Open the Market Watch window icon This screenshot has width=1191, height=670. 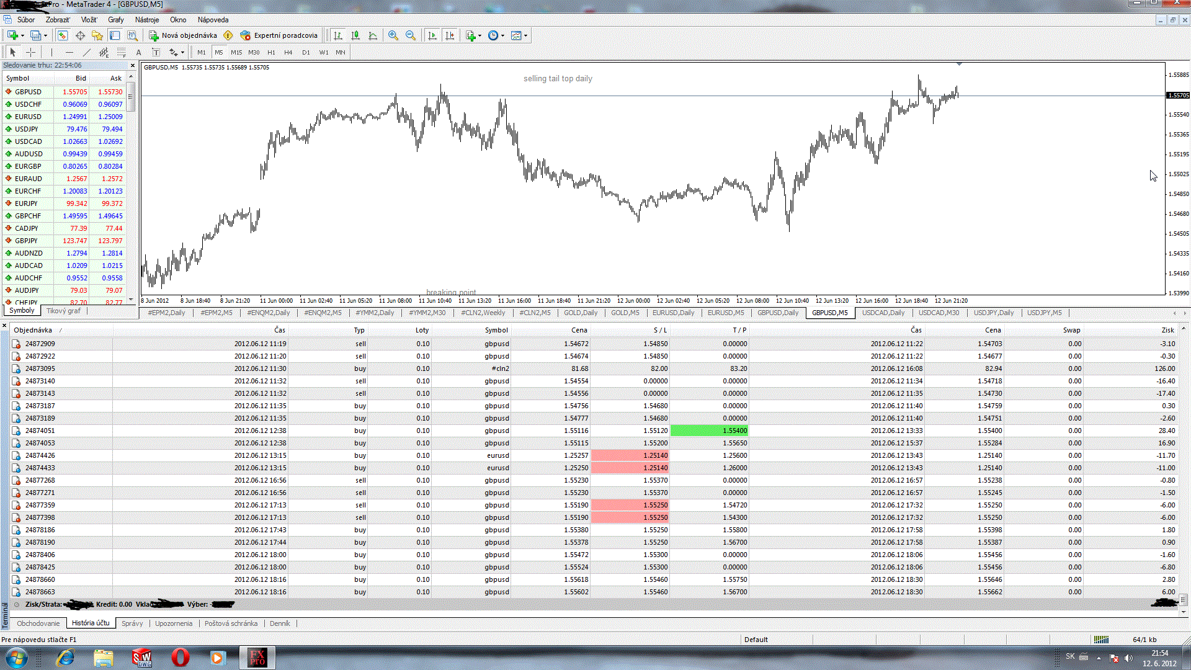click(x=63, y=35)
